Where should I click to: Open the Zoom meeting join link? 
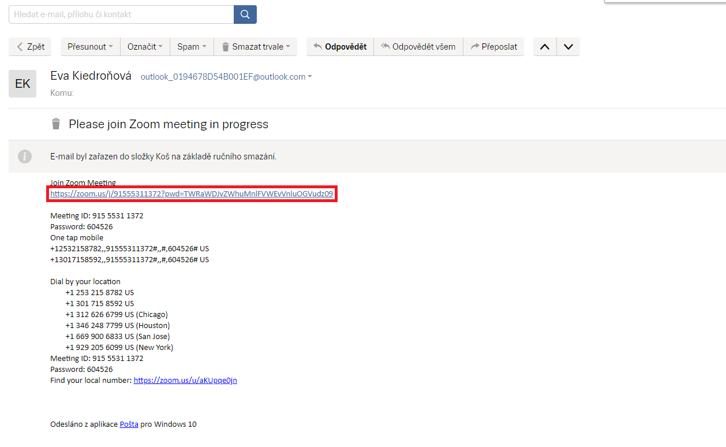click(192, 194)
